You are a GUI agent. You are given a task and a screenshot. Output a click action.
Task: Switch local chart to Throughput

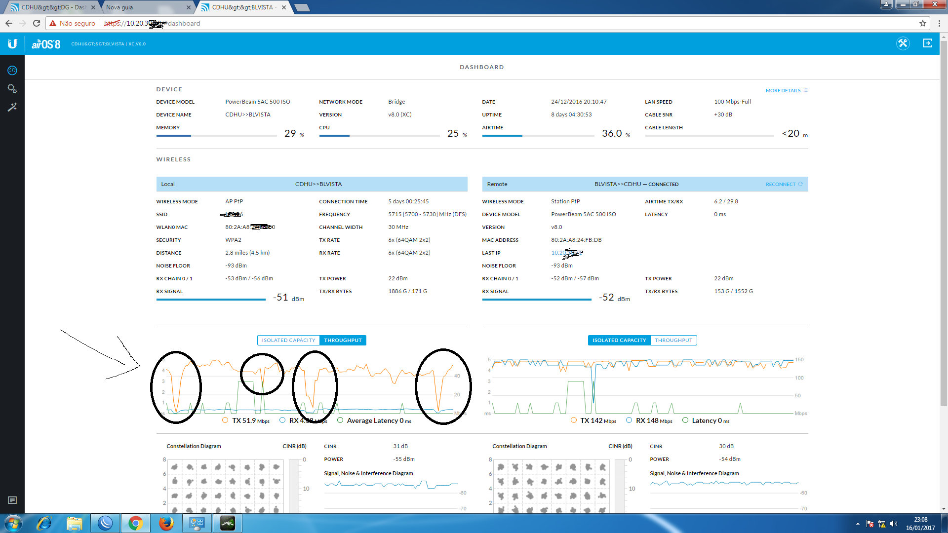(343, 340)
